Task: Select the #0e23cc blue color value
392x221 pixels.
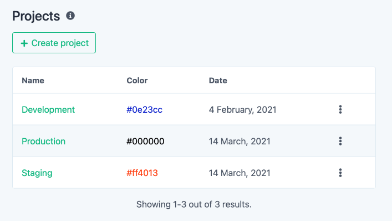Action: [x=145, y=109]
